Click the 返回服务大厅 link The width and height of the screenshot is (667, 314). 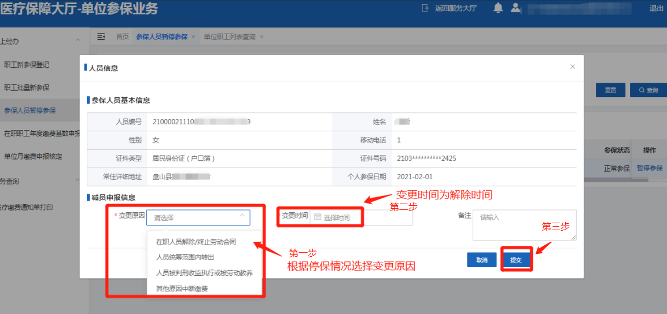pyautogui.click(x=456, y=8)
